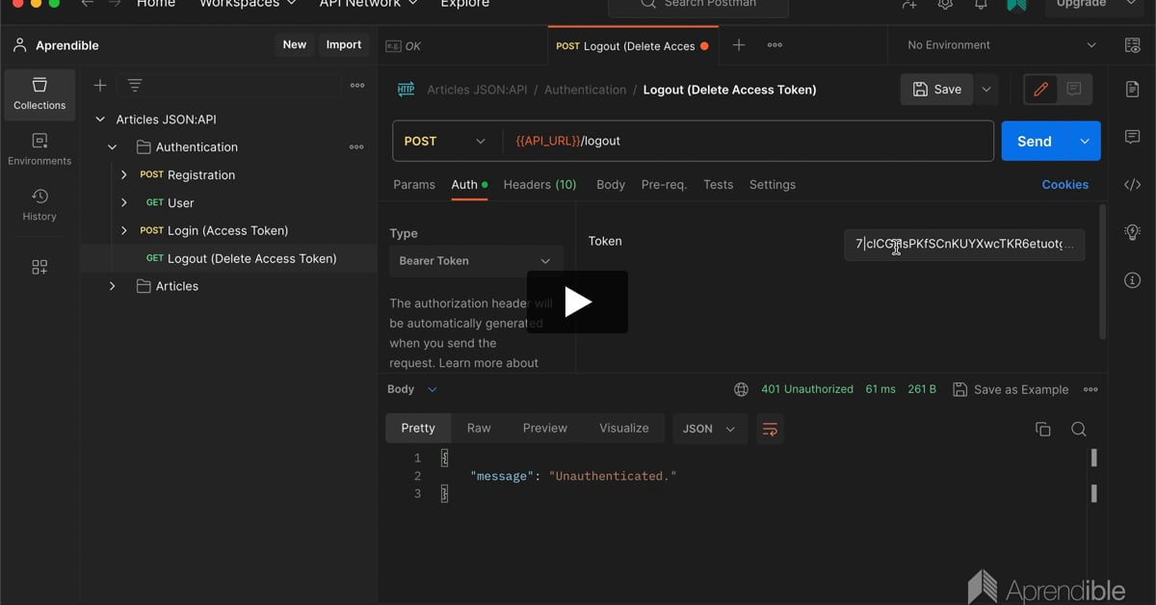Expand the Articles folder
Viewport: 1156px width, 605px height.
(x=113, y=286)
